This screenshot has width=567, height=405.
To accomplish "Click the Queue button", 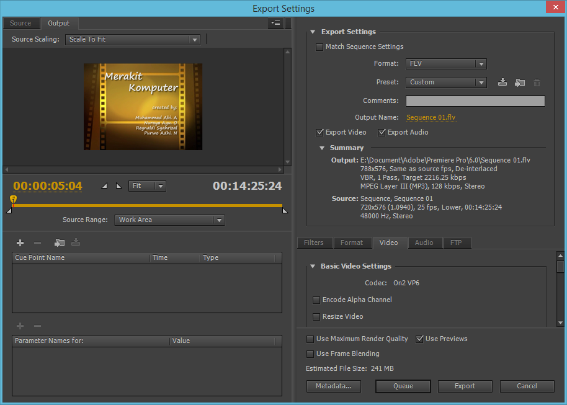I will pos(403,386).
